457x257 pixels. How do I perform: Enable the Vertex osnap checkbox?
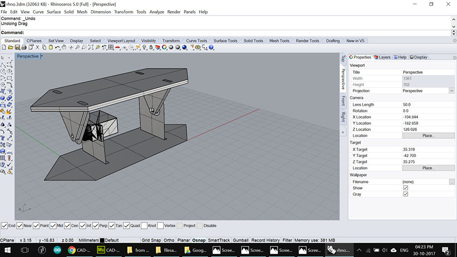coord(160,225)
